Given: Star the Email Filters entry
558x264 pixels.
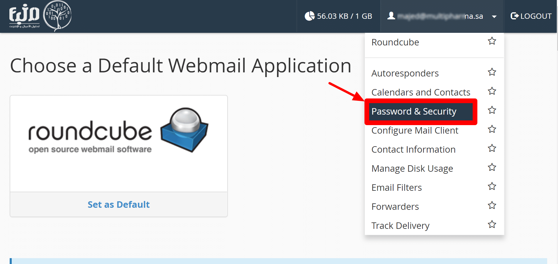Looking at the screenshot, I should point(492,186).
